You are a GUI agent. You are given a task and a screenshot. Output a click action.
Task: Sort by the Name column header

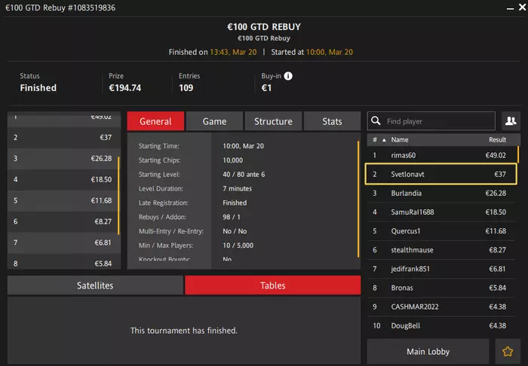(x=400, y=140)
